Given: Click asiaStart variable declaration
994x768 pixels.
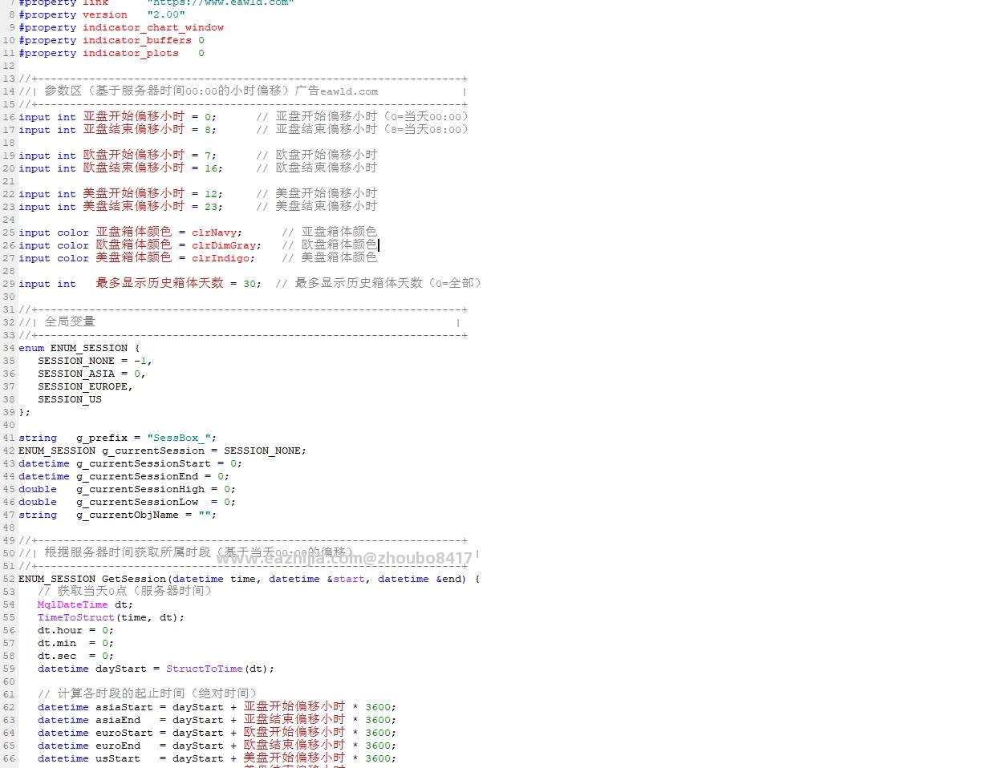Looking at the screenshot, I should tap(124, 707).
